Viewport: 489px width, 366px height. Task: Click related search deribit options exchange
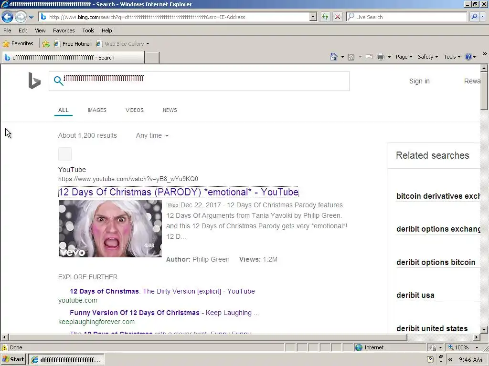click(x=438, y=229)
